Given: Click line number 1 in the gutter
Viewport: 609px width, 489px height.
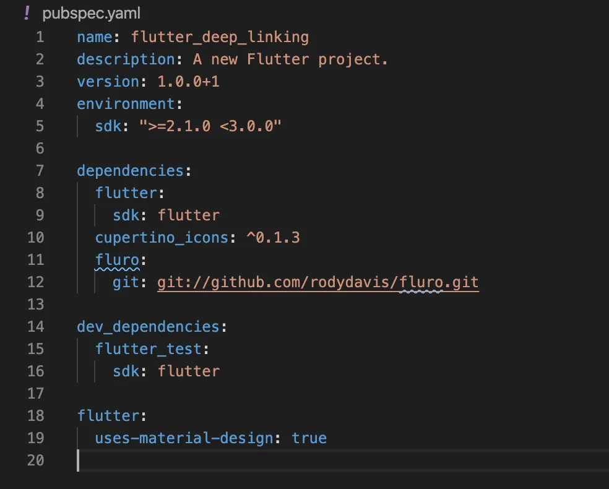Looking at the screenshot, I should 40,37.
